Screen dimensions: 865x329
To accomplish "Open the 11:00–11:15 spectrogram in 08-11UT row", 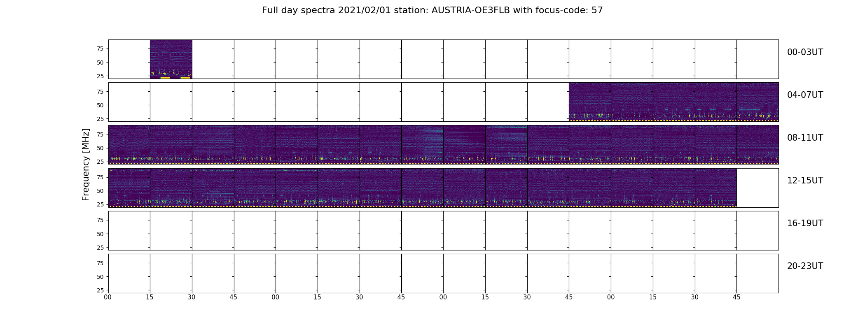I will point(632,145).
